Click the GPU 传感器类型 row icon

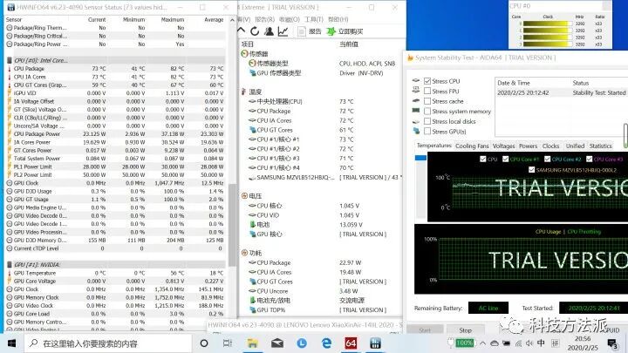(x=252, y=73)
